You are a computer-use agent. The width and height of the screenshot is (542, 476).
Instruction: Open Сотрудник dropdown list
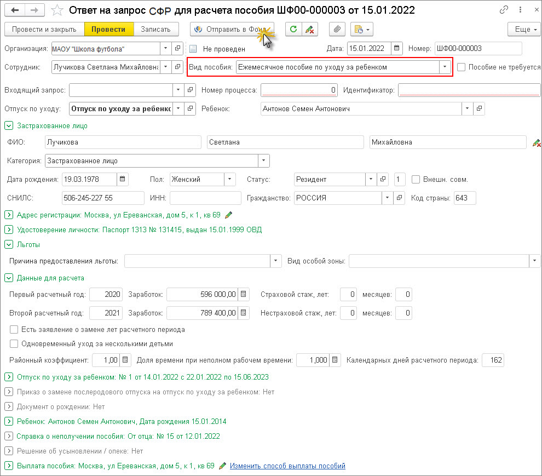[165, 67]
